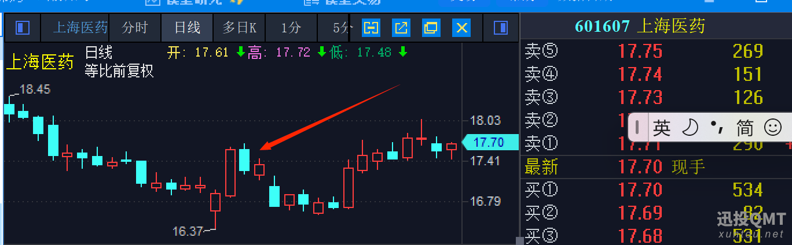This screenshot has width=792, height=245.
Task: Click the candlestick at the 16.37 low
Action: coord(215,202)
